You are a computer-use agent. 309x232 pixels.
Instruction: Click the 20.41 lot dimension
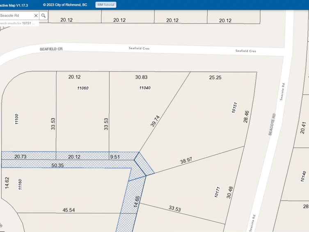click(303, 128)
